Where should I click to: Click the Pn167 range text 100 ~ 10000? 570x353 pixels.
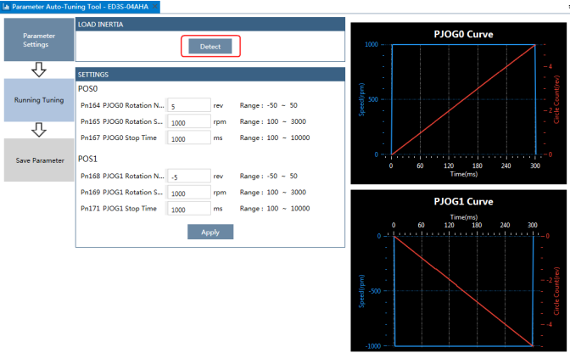(x=288, y=137)
